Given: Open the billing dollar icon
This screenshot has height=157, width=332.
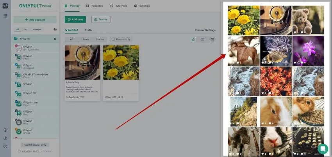Looking at the screenshot, I should pyautogui.click(x=5, y=130).
